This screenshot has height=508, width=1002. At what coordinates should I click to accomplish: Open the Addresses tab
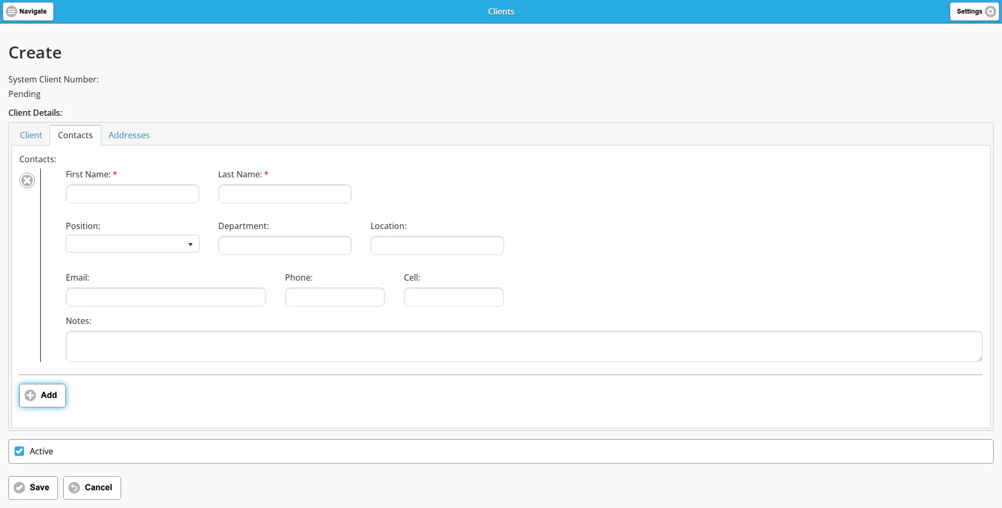pos(129,135)
